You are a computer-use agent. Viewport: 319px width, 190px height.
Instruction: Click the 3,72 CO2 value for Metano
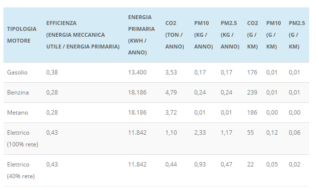[171, 113]
